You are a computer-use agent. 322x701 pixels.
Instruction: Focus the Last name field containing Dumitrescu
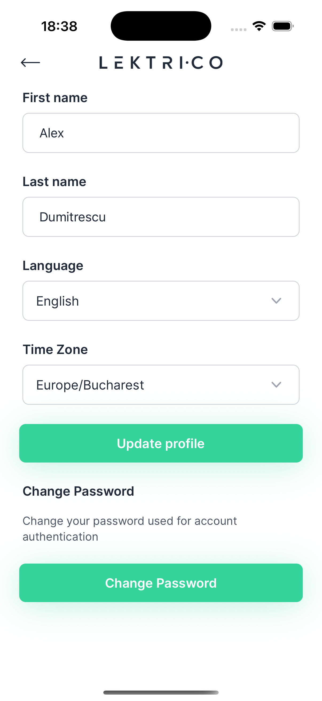coord(161,217)
